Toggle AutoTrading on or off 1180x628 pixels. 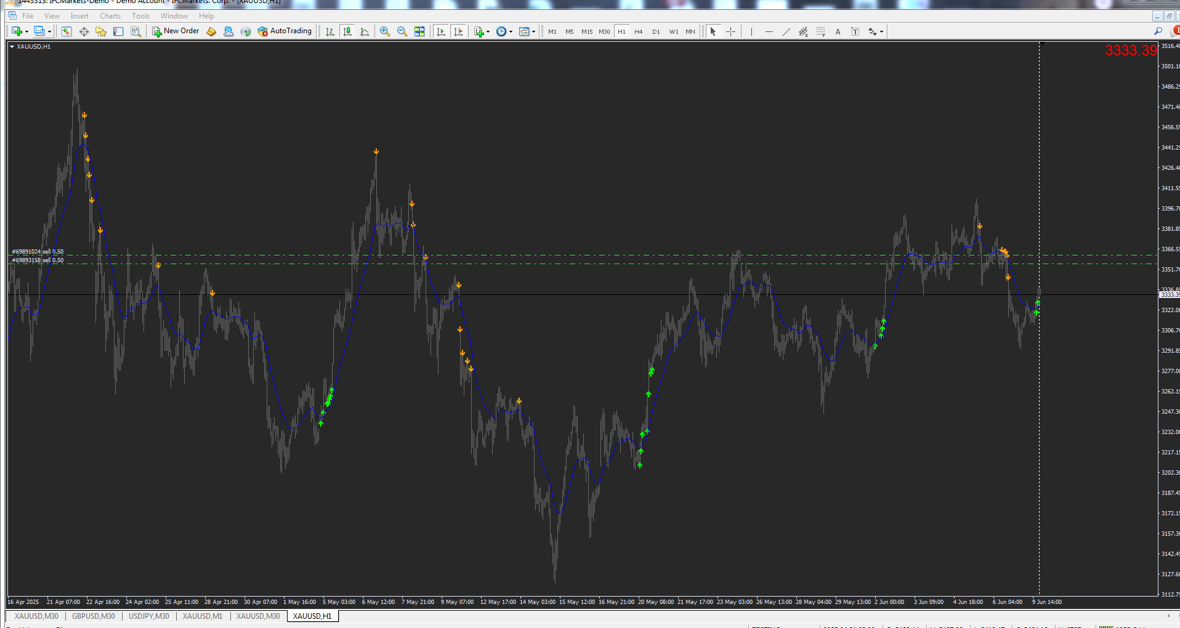pyautogui.click(x=285, y=31)
